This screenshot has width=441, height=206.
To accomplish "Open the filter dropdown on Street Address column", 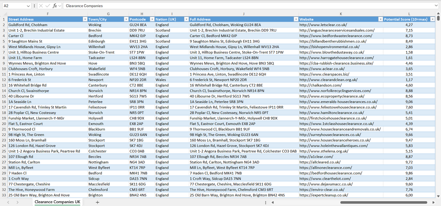I will (85, 19).
